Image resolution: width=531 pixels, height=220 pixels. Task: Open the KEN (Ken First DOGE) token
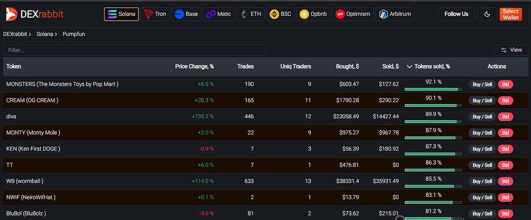33,149
